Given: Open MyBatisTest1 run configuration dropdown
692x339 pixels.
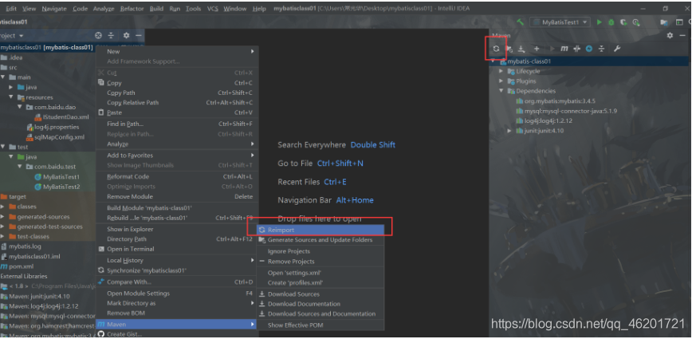Looking at the screenshot, I should tap(560, 22).
